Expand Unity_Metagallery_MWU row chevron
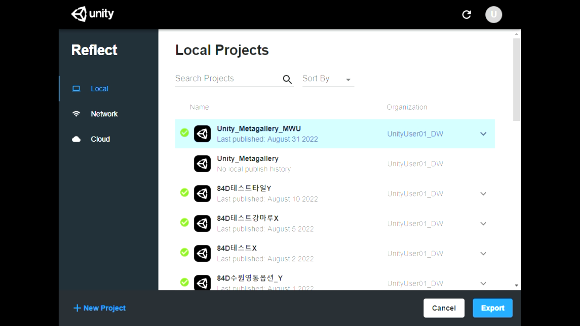Image resolution: width=580 pixels, height=326 pixels. click(483, 134)
